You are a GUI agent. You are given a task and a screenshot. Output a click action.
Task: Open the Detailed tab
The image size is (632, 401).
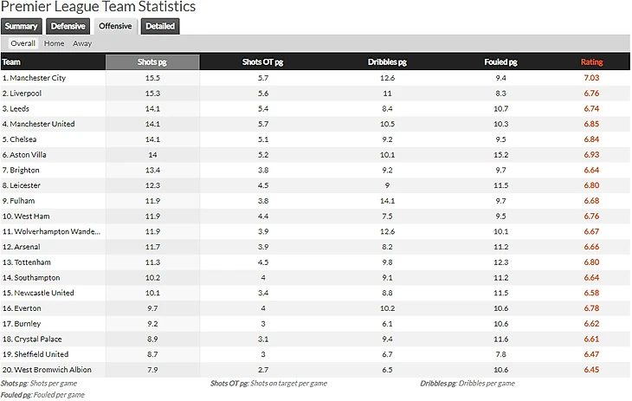tap(159, 26)
